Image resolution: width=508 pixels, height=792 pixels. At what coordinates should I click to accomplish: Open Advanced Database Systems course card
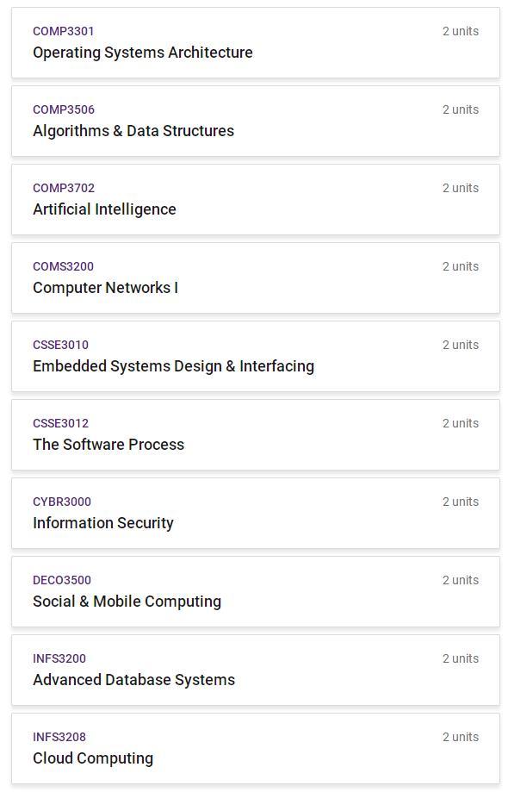point(255,670)
